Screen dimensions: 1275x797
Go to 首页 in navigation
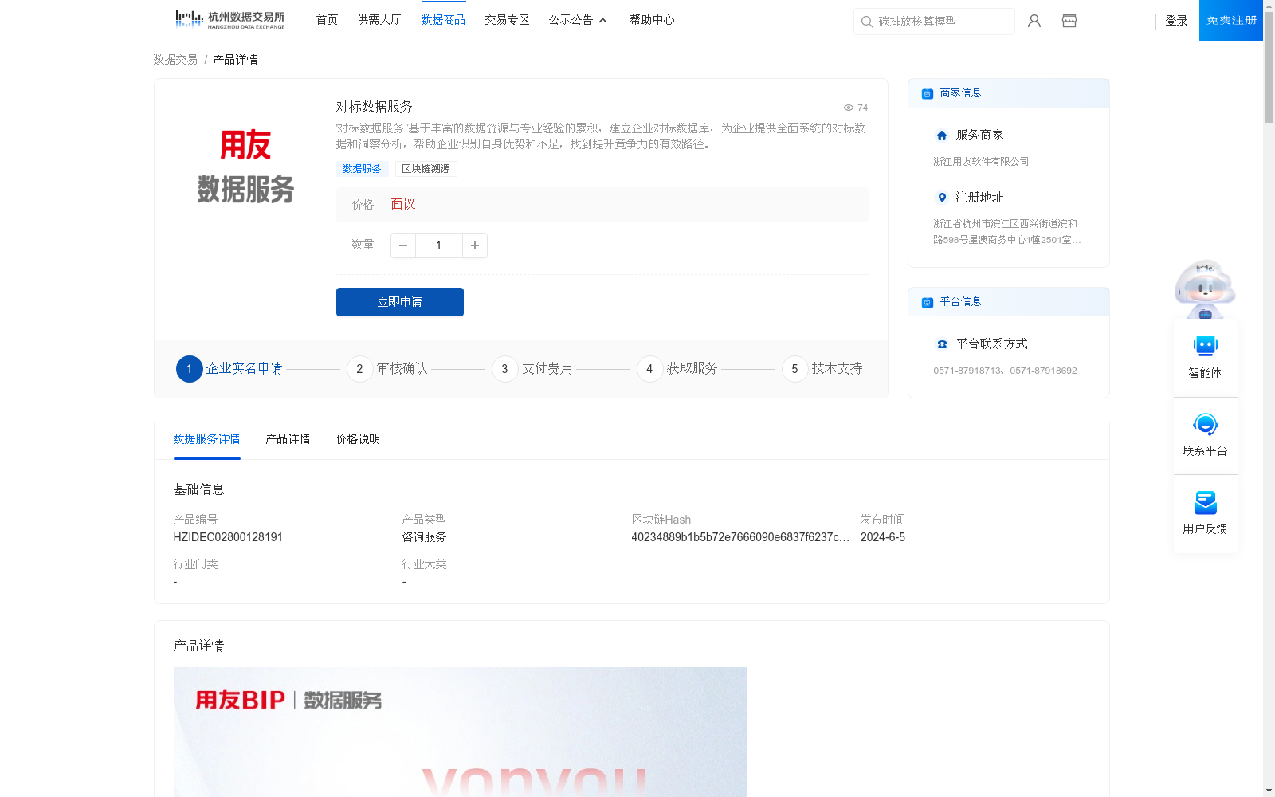327,20
